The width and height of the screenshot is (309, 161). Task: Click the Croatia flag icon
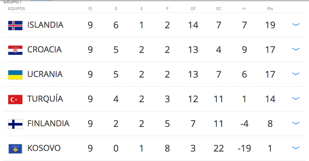pyautogui.click(x=15, y=50)
